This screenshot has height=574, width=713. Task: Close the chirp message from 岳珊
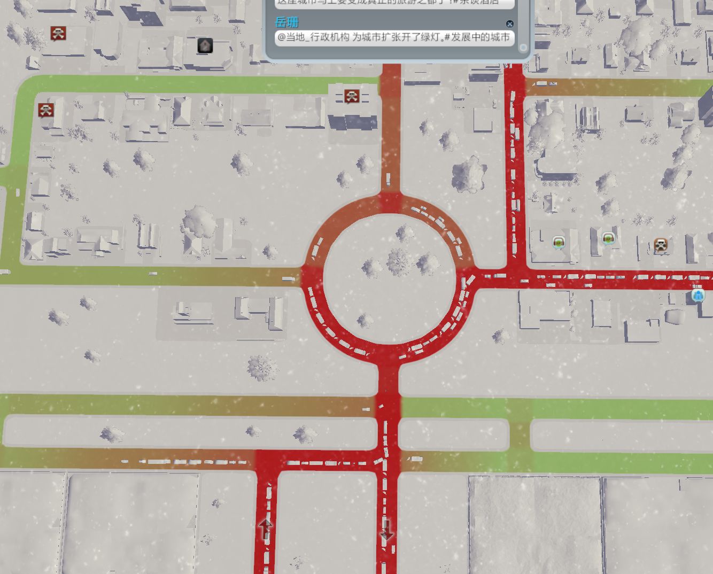[509, 24]
